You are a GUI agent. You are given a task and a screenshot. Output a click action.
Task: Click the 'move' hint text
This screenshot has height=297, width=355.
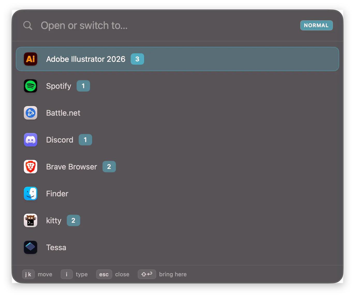click(x=45, y=274)
